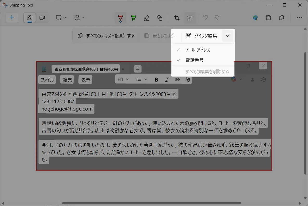Image resolution: width=308 pixels, height=206 pixels.
Task: Expand the chevron beside Copilot icon
Action: 241,79
